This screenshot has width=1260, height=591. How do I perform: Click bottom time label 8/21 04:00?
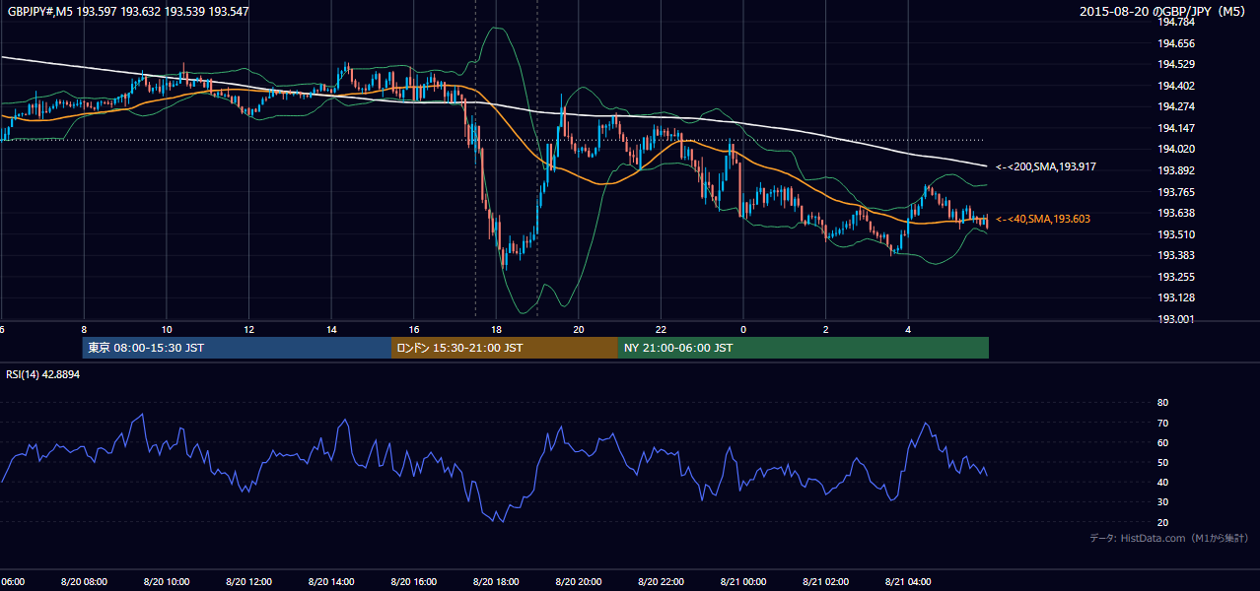pyautogui.click(x=908, y=582)
